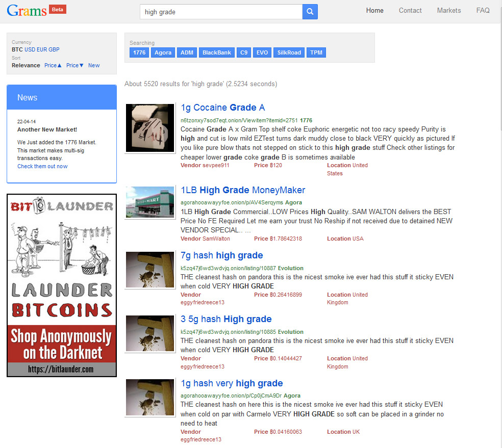Toggle the 1776 market filter
This screenshot has height=448, width=502.
click(139, 52)
